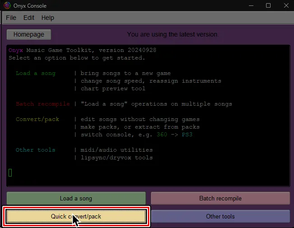Viewport: 294px width, 228px height.
Task: Click 'operations on multiple songs' line
Action: point(156,104)
